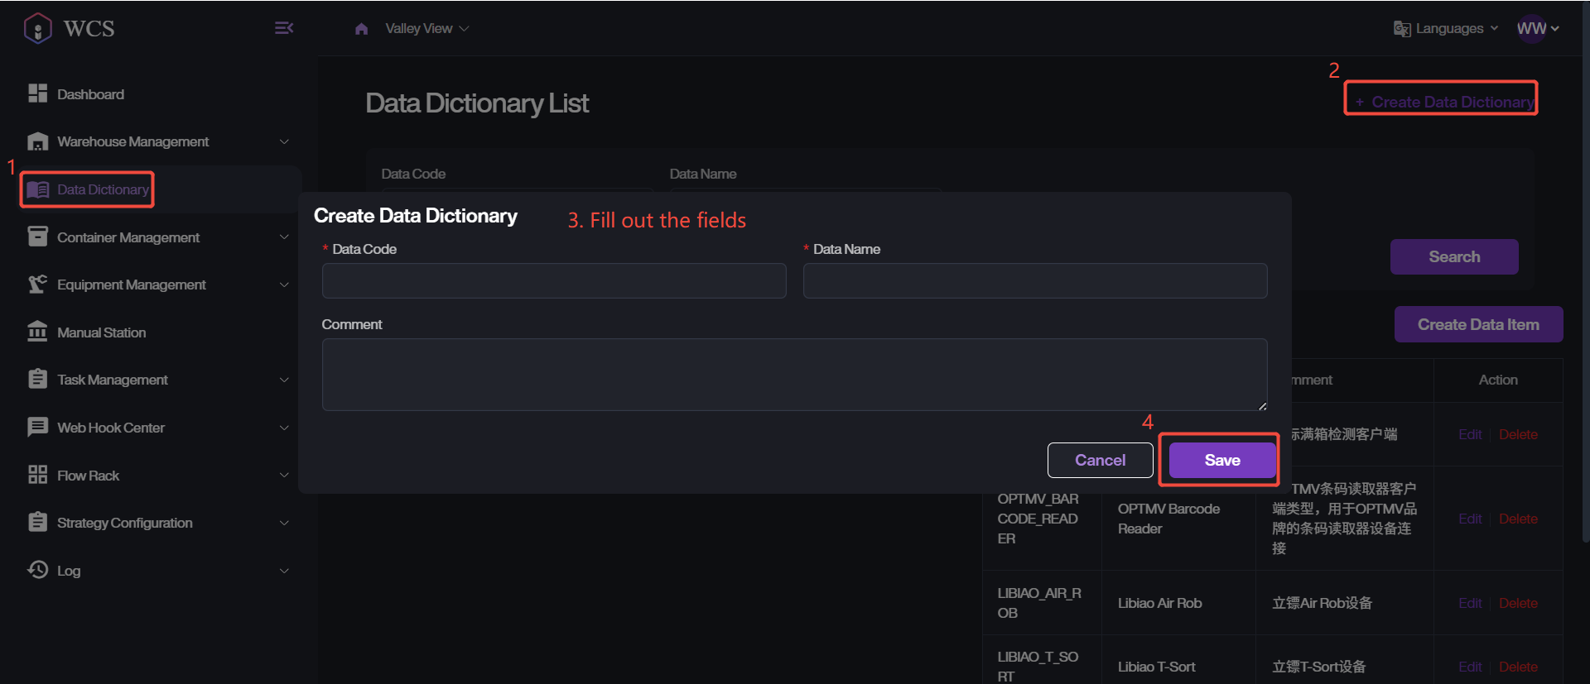Click the WCS logo icon
Image resolution: width=1590 pixels, height=684 pixels.
(x=38, y=28)
